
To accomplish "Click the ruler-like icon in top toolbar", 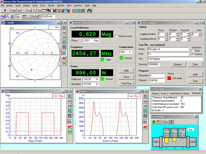I will pos(89,11).
